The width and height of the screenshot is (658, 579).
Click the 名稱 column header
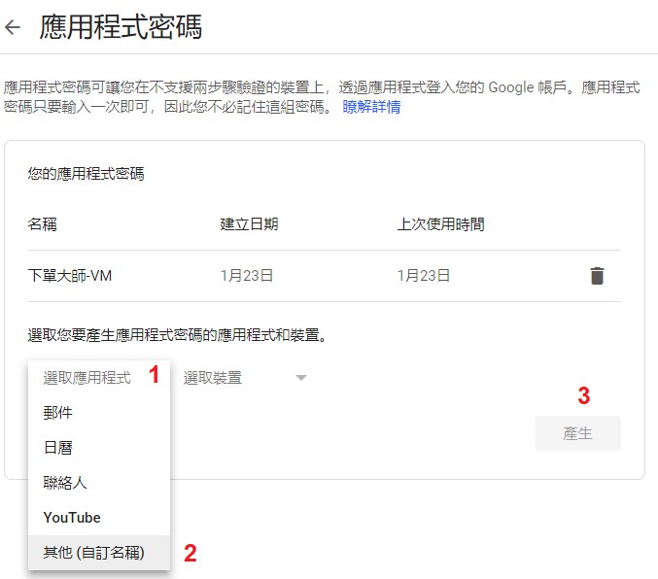tap(43, 224)
